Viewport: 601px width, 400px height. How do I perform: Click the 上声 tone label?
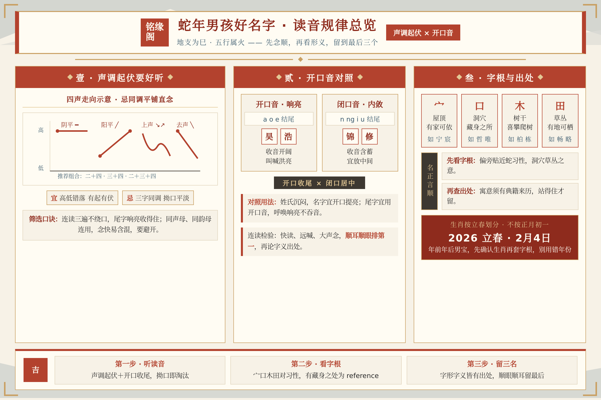[x=153, y=125]
